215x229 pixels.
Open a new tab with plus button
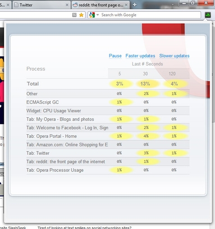coord(135,5)
